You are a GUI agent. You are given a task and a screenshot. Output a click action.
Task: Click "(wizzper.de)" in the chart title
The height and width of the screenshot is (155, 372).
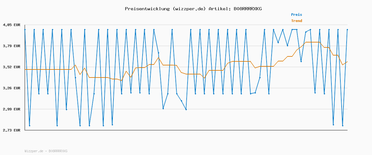tap(188, 9)
